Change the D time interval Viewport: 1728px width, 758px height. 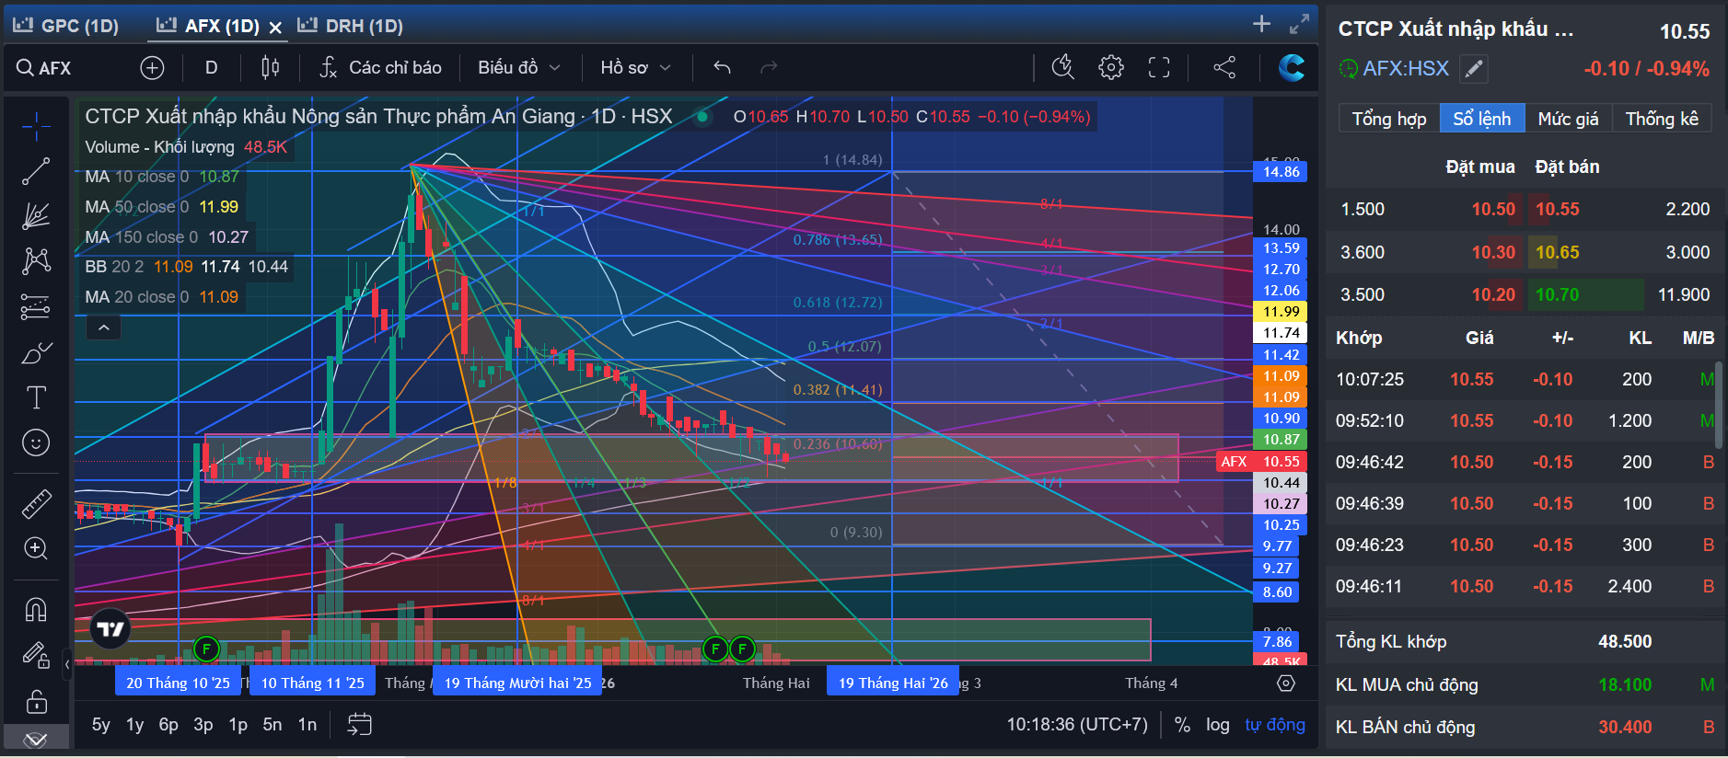(x=211, y=68)
